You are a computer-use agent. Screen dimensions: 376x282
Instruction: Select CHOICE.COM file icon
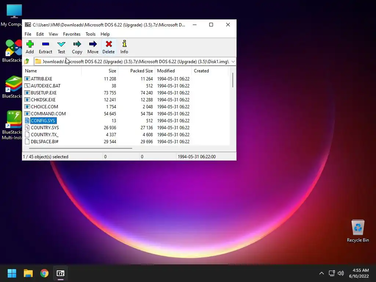click(27, 106)
